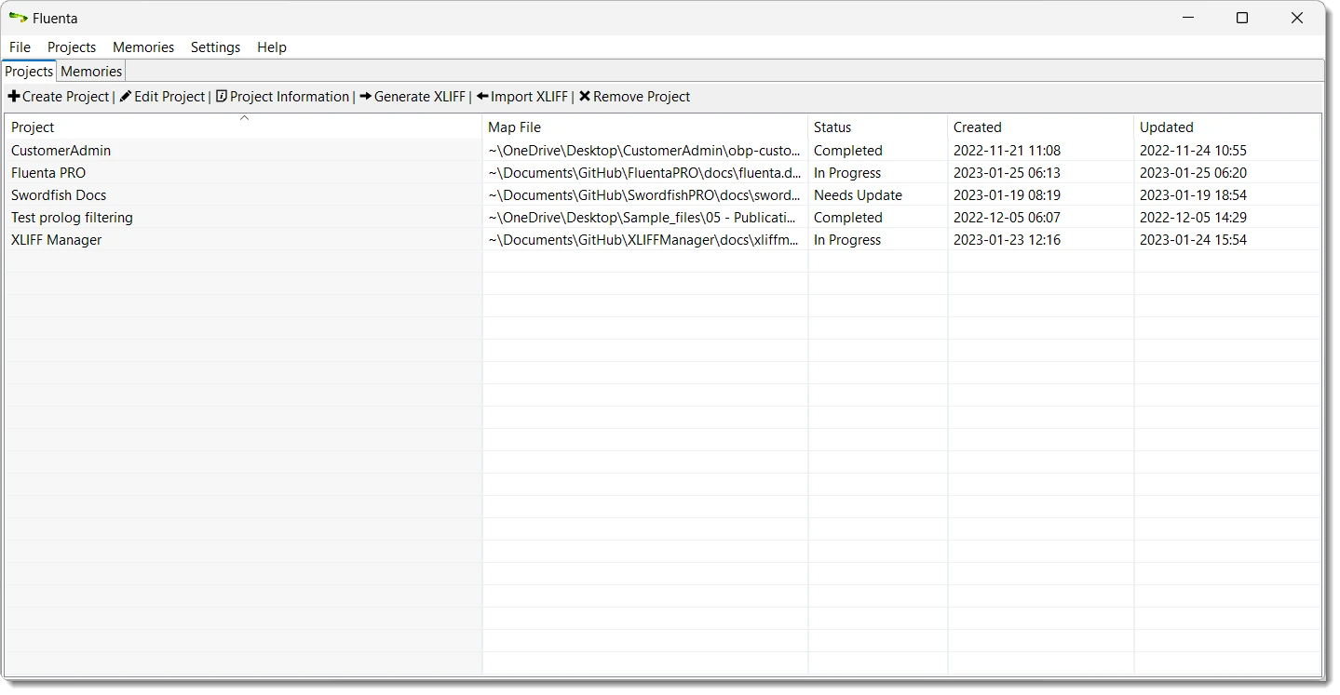The image size is (1340, 695).
Task: Sort by the Map File column header
Action: 644,127
